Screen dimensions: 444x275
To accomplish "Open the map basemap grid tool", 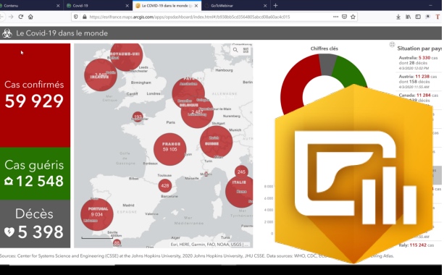I will click(246, 50).
